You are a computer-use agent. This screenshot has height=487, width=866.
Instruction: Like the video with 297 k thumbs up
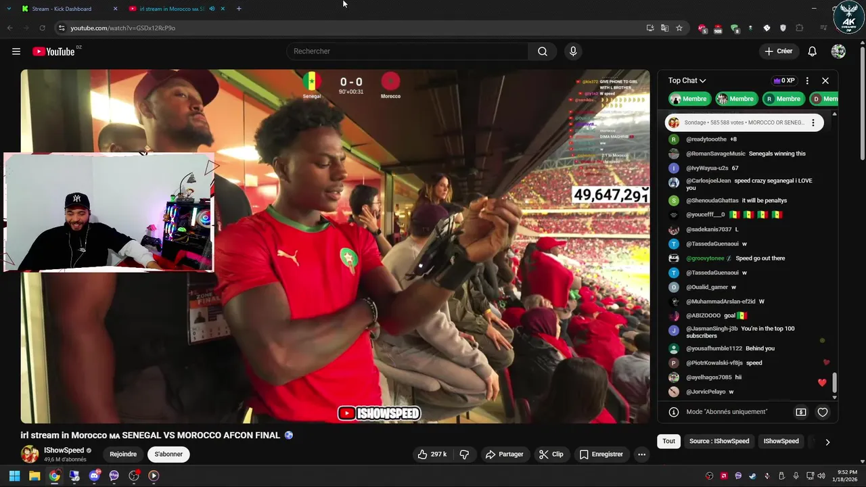432,455
